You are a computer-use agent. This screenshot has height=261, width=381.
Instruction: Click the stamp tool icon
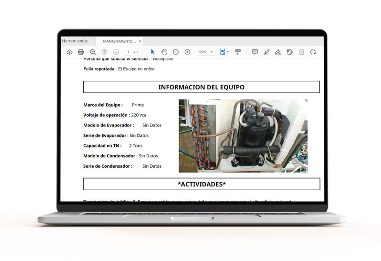click(x=290, y=52)
